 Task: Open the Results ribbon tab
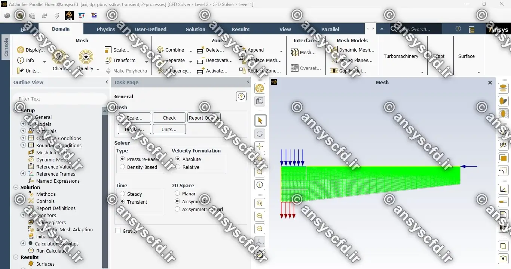(240, 29)
